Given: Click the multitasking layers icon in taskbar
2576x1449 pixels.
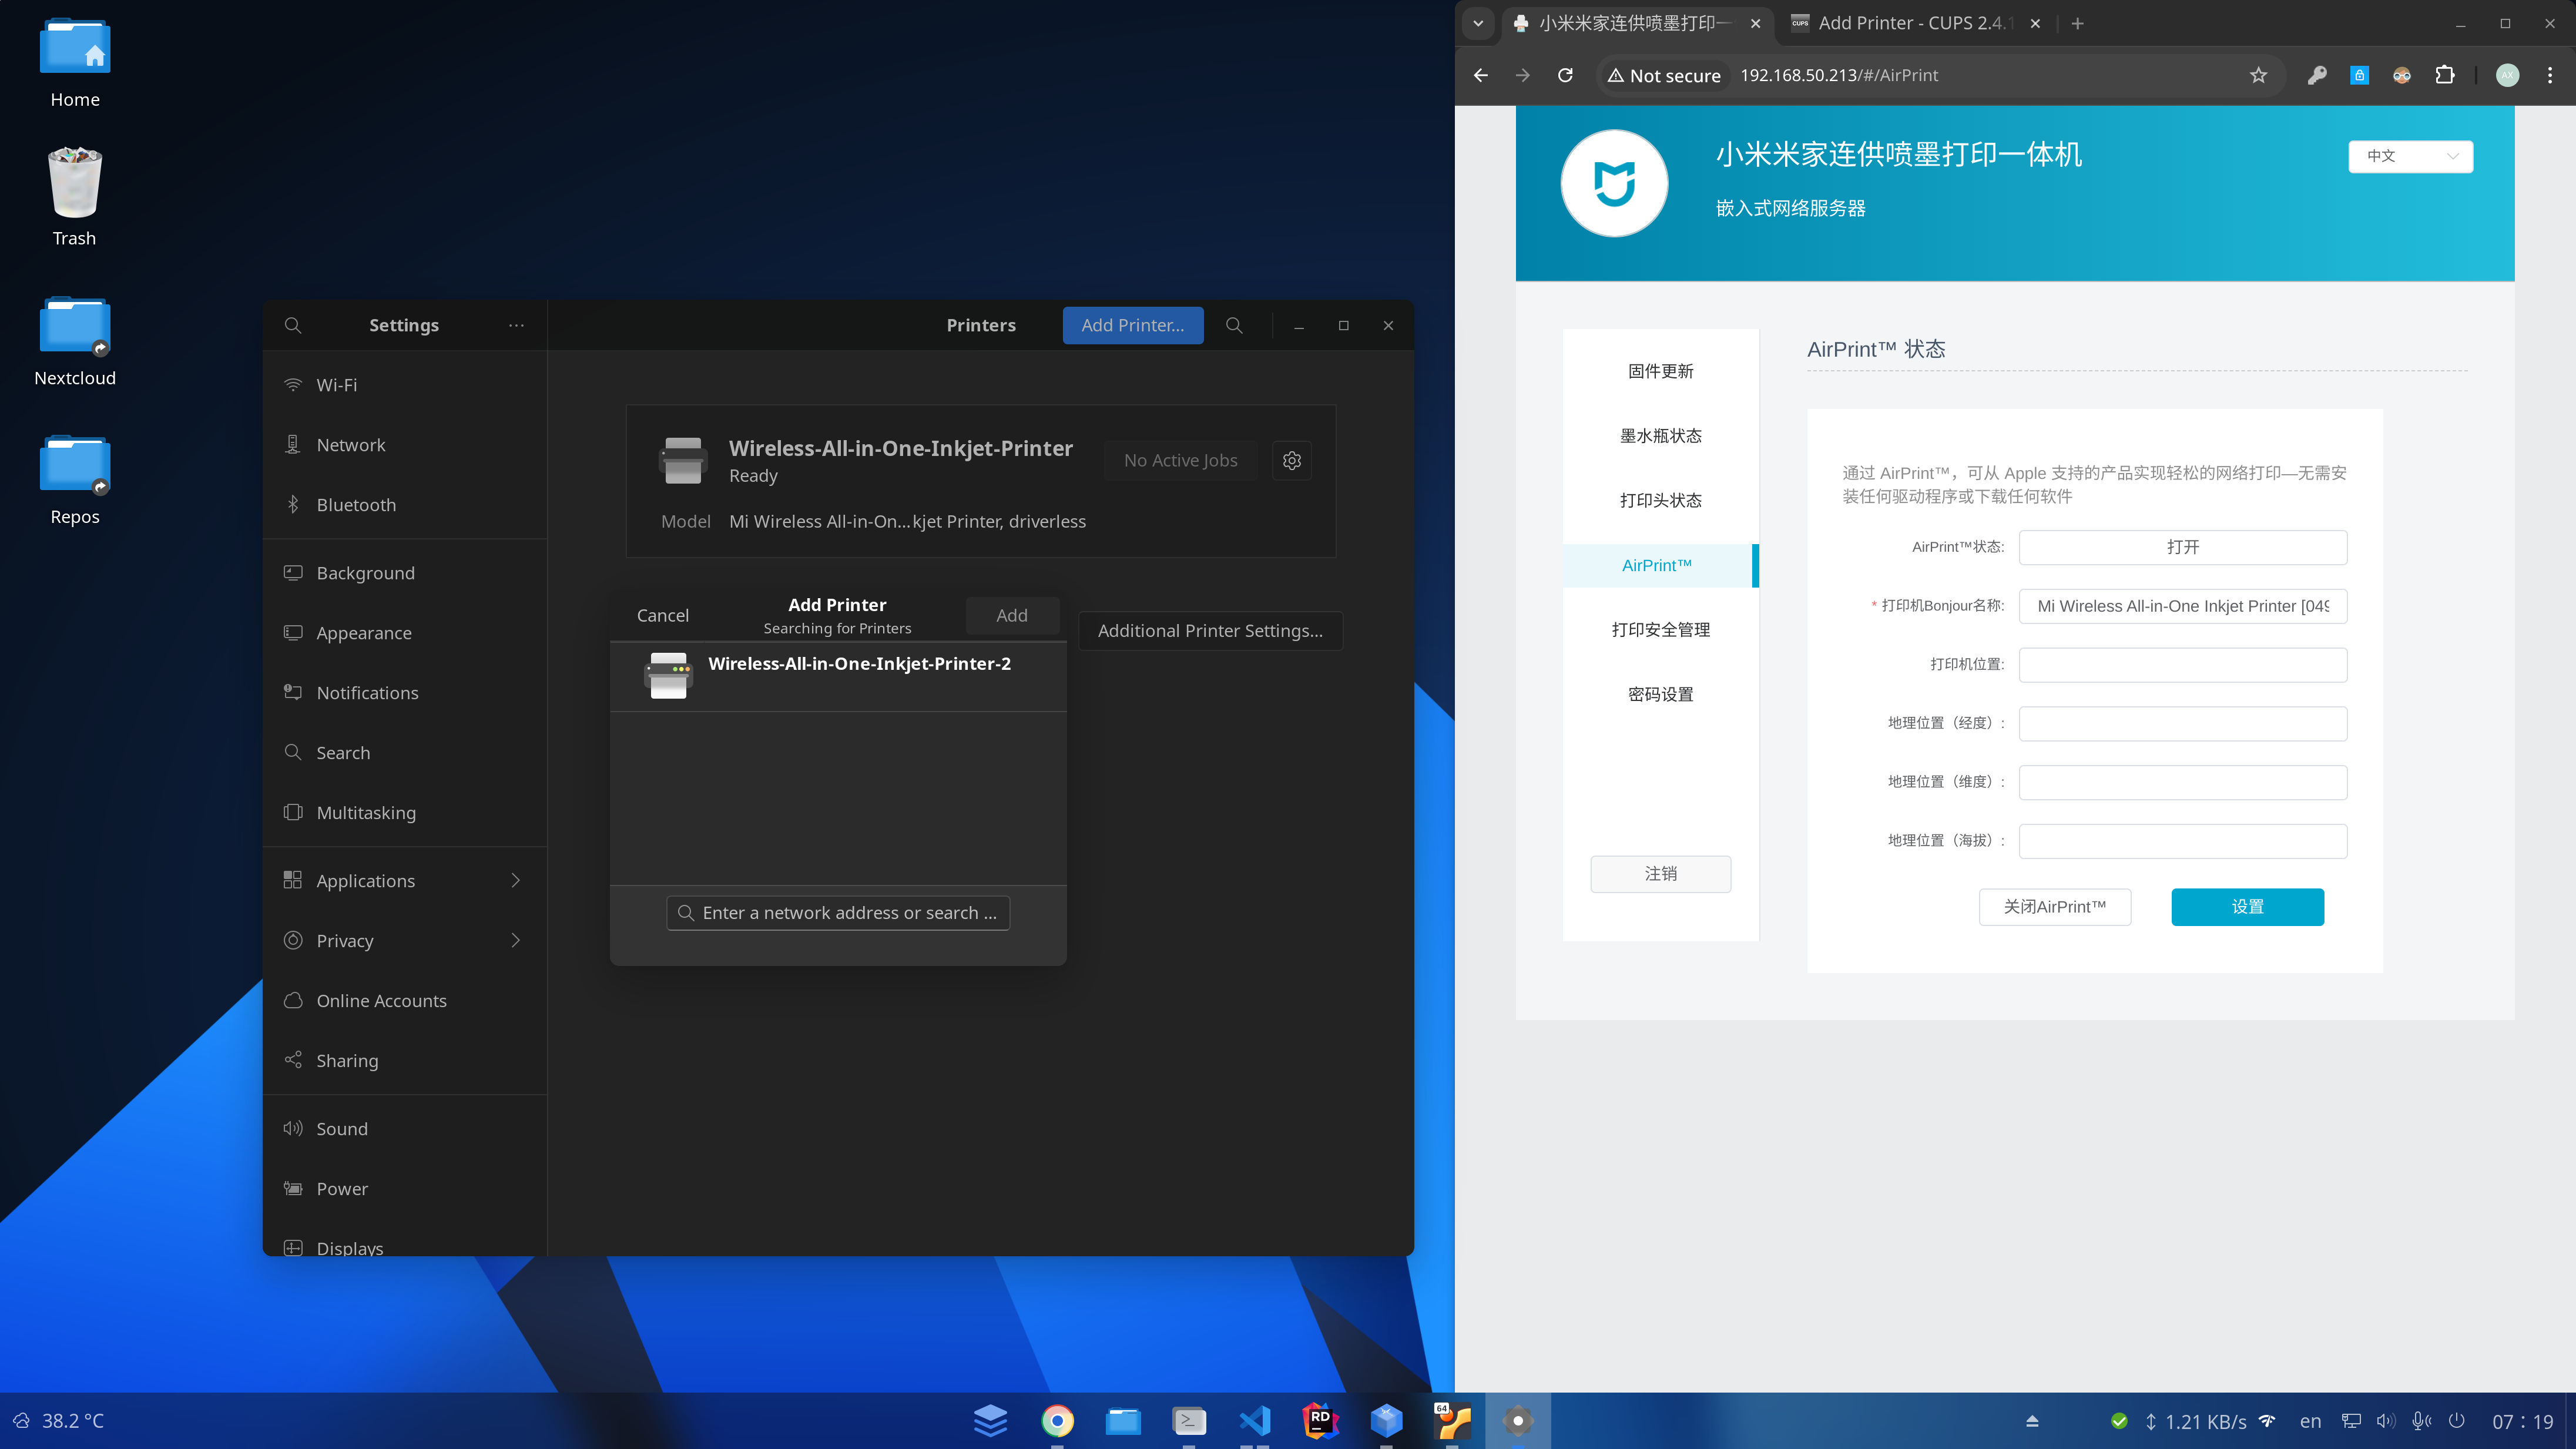Looking at the screenshot, I should [991, 1420].
